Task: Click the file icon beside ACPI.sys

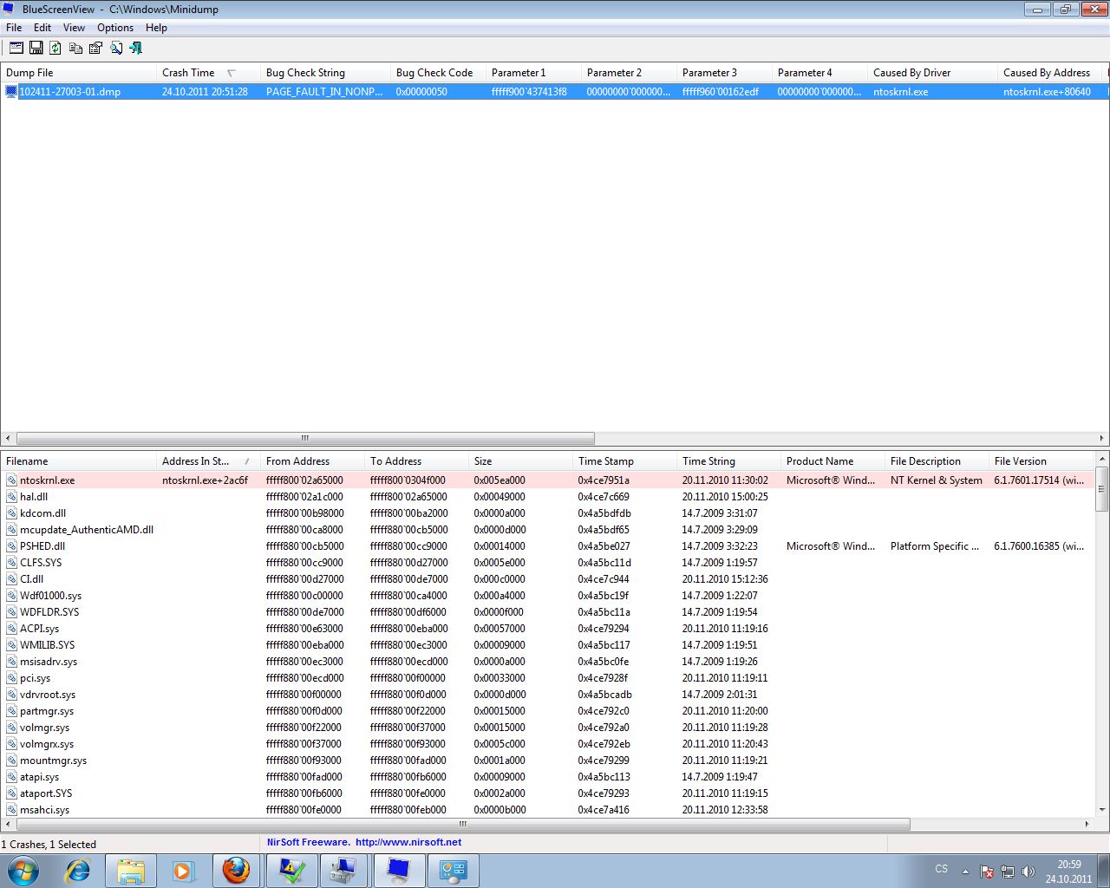Action: [12, 629]
